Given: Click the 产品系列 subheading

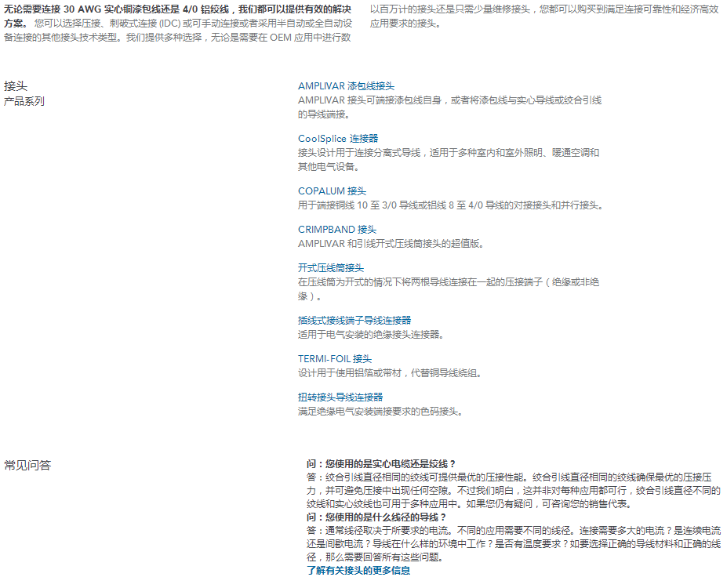Looking at the screenshot, I should click(x=24, y=102).
